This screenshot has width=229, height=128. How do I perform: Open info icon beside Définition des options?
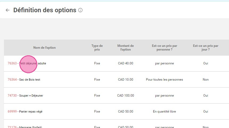[x=80, y=10]
